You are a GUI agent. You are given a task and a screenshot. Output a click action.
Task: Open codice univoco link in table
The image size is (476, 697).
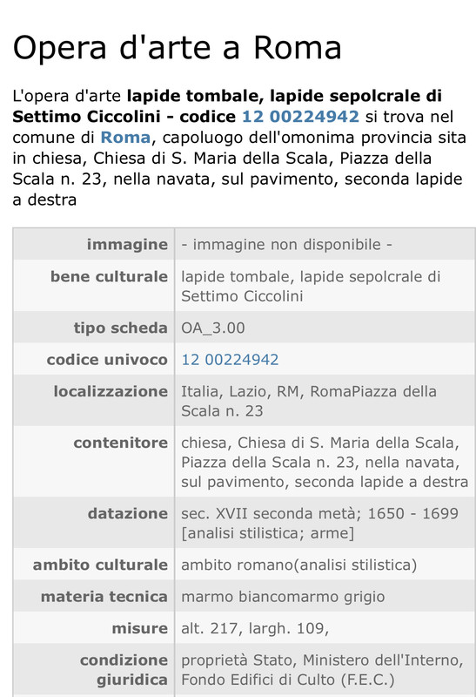coord(230,359)
